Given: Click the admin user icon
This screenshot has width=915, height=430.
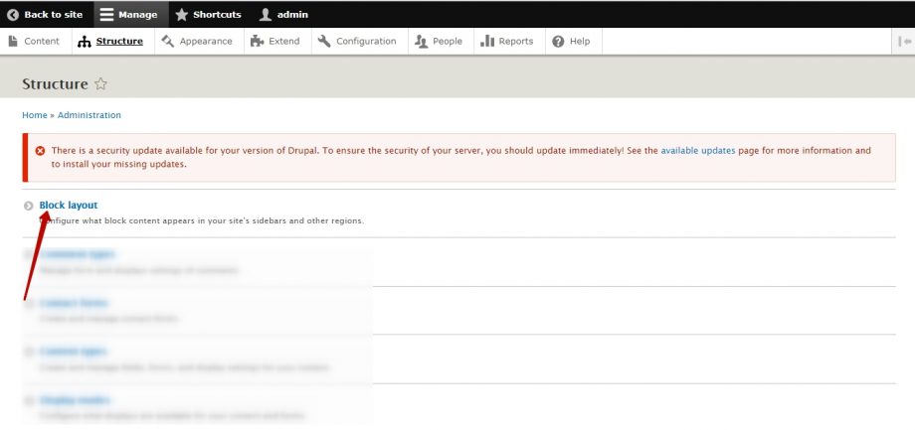Looking at the screenshot, I should click(266, 15).
